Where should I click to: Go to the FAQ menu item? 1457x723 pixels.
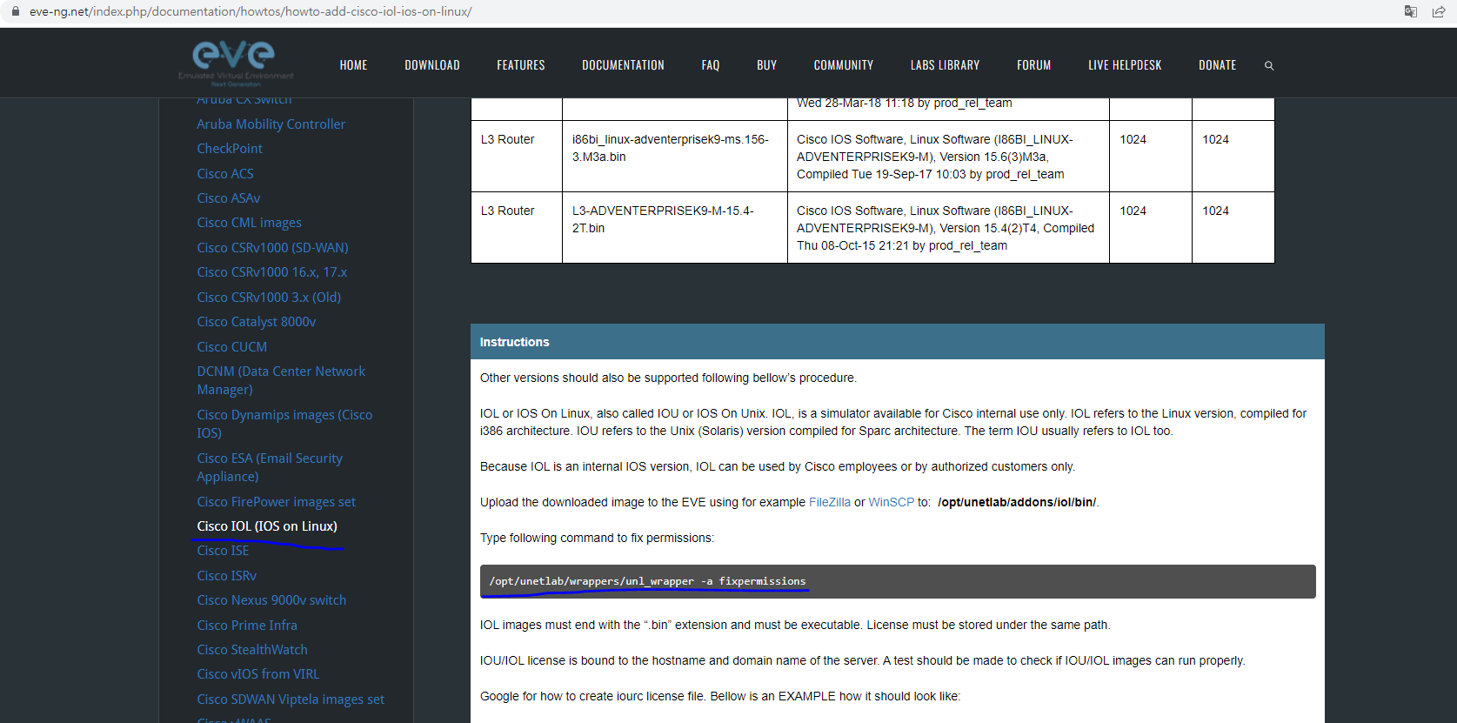pos(711,65)
